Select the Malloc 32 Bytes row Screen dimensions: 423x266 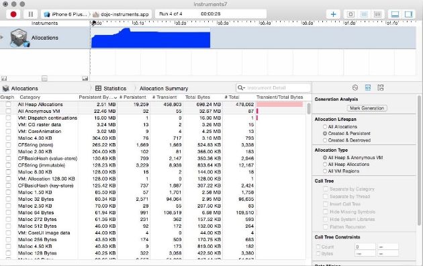point(153,199)
